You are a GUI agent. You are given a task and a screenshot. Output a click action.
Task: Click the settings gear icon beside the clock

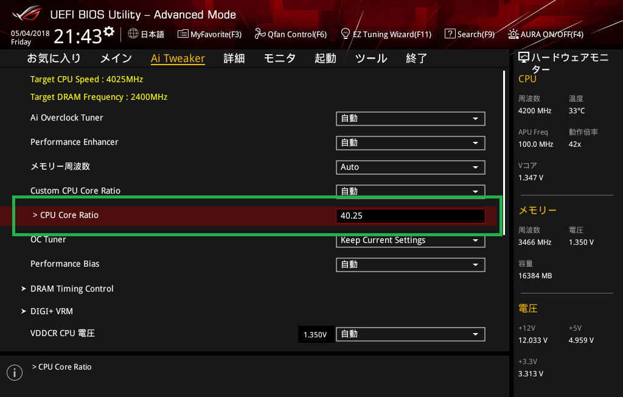[109, 32]
